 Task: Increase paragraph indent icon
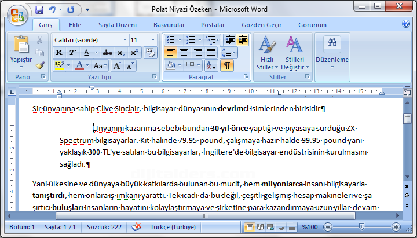(243, 40)
